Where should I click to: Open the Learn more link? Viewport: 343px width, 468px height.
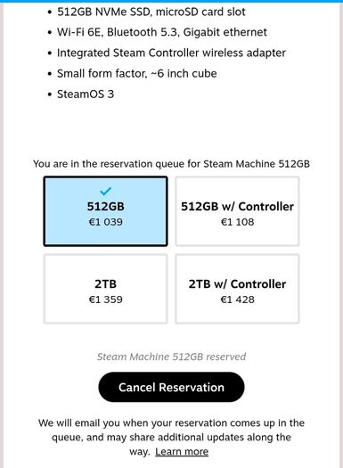[182, 451]
